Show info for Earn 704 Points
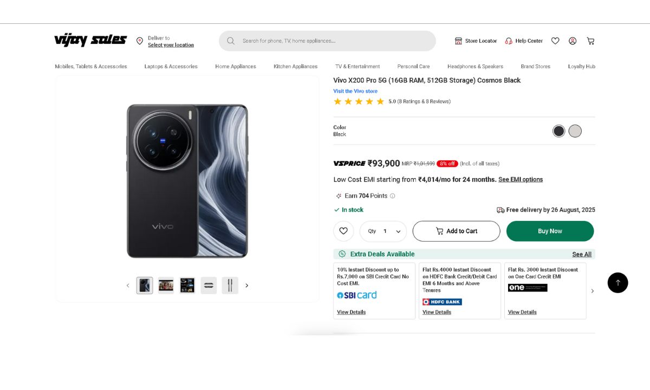The height and width of the screenshot is (390, 650). click(x=393, y=196)
